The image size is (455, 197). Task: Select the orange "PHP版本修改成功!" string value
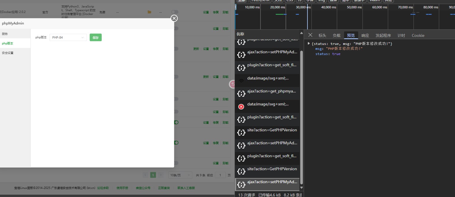point(344,49)
